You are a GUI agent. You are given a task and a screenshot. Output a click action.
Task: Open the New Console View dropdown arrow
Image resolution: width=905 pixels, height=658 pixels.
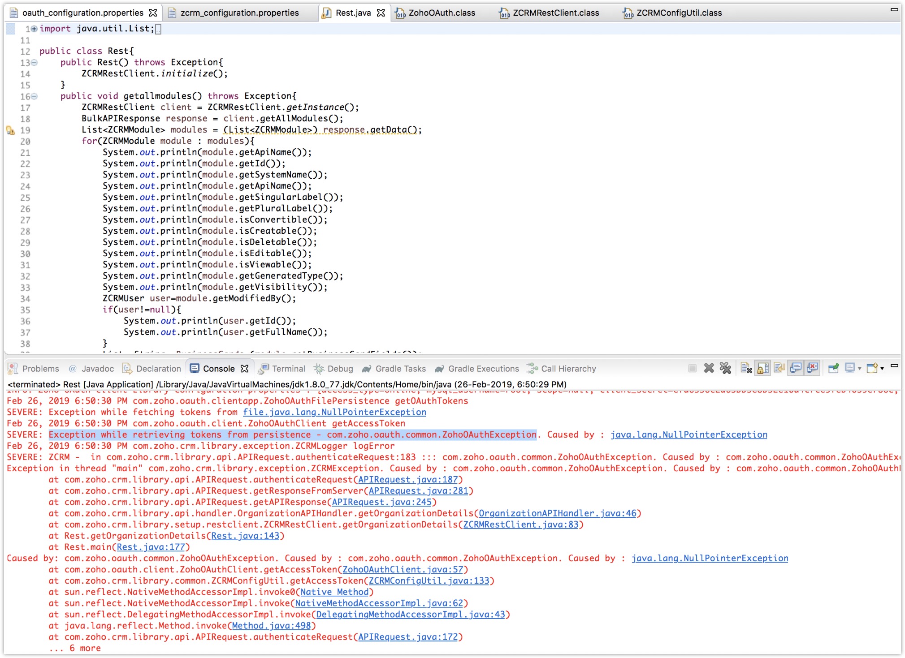coord(882,369)
